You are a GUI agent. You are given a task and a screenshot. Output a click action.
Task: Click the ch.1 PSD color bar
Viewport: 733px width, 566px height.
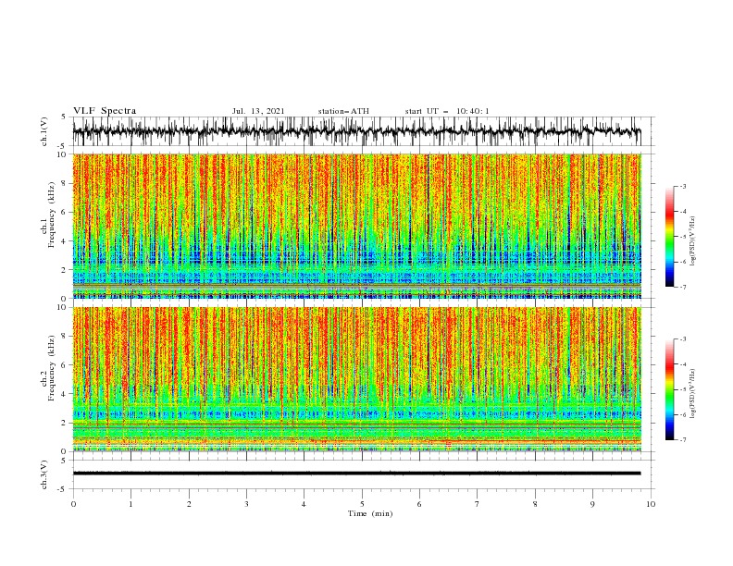(670, 237)
